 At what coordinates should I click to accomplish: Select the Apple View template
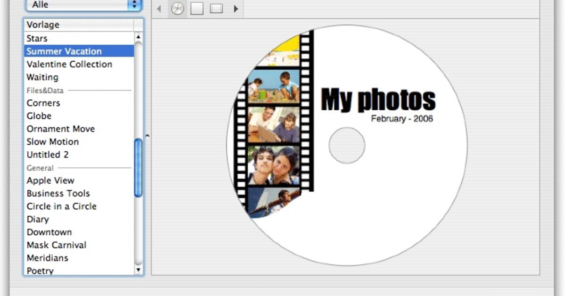tap(79, 181)
